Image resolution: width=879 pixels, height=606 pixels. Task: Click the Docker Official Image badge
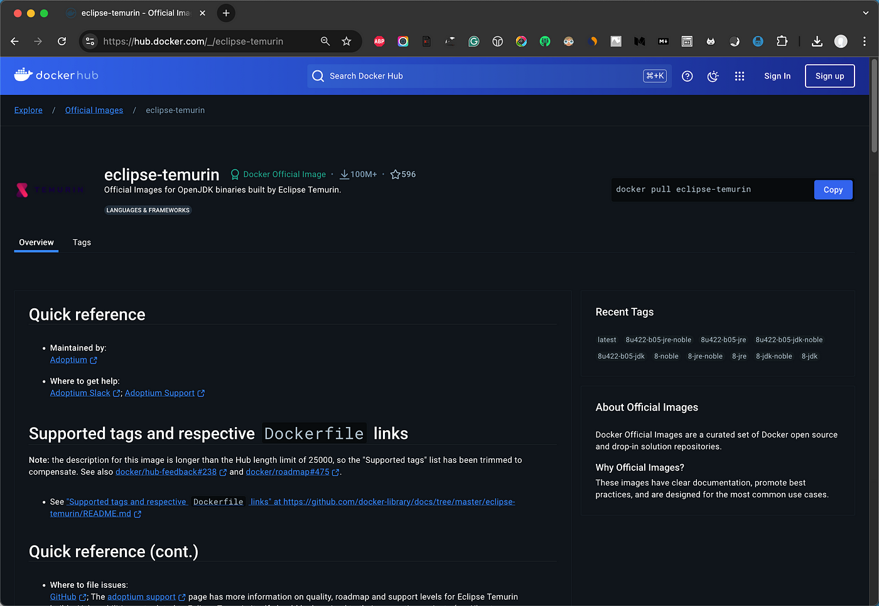click(x=278, y=175)
